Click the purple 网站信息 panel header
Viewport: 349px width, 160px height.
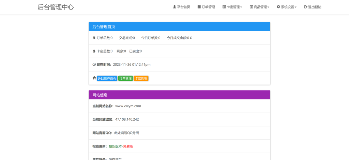pos(179,95)
